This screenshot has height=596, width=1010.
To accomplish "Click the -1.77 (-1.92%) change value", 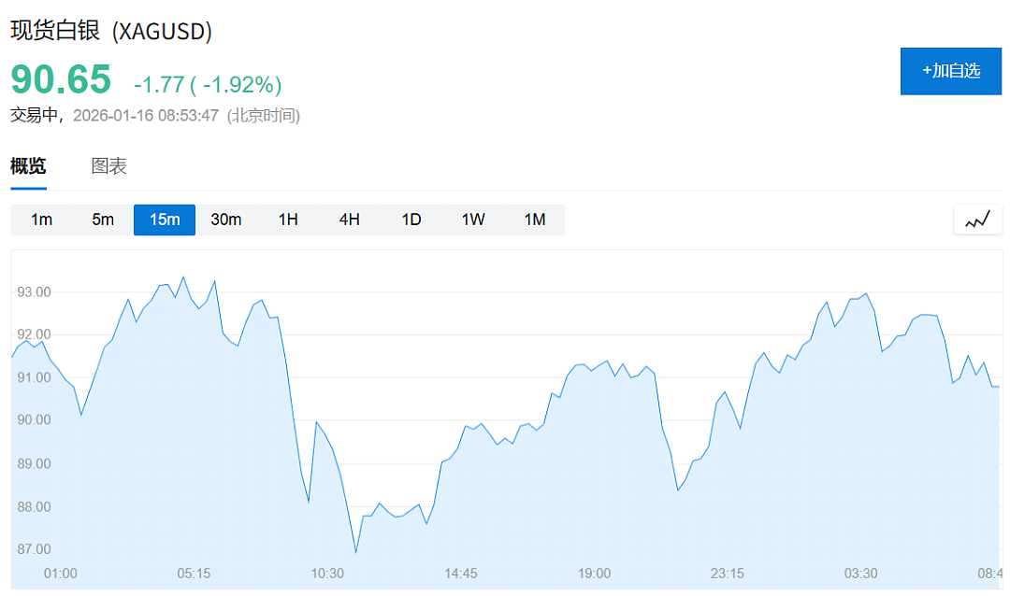I will (x=208, y=84).
